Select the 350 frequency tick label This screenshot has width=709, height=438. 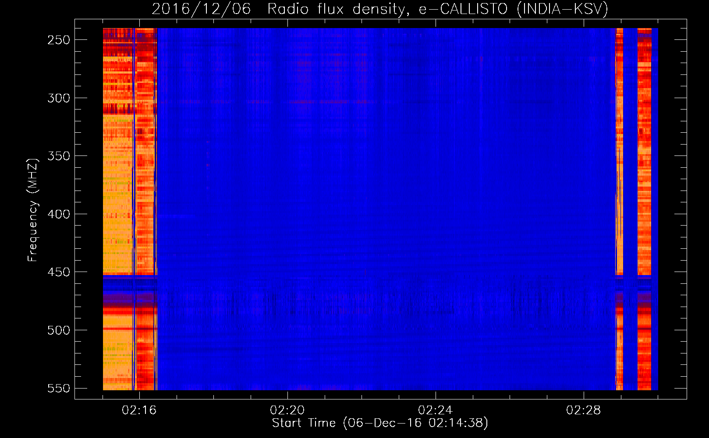(x=59, y=156)
